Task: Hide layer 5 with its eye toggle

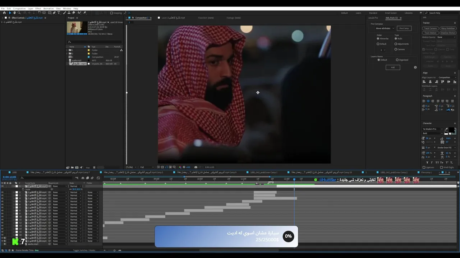Action: coord(2,201)
